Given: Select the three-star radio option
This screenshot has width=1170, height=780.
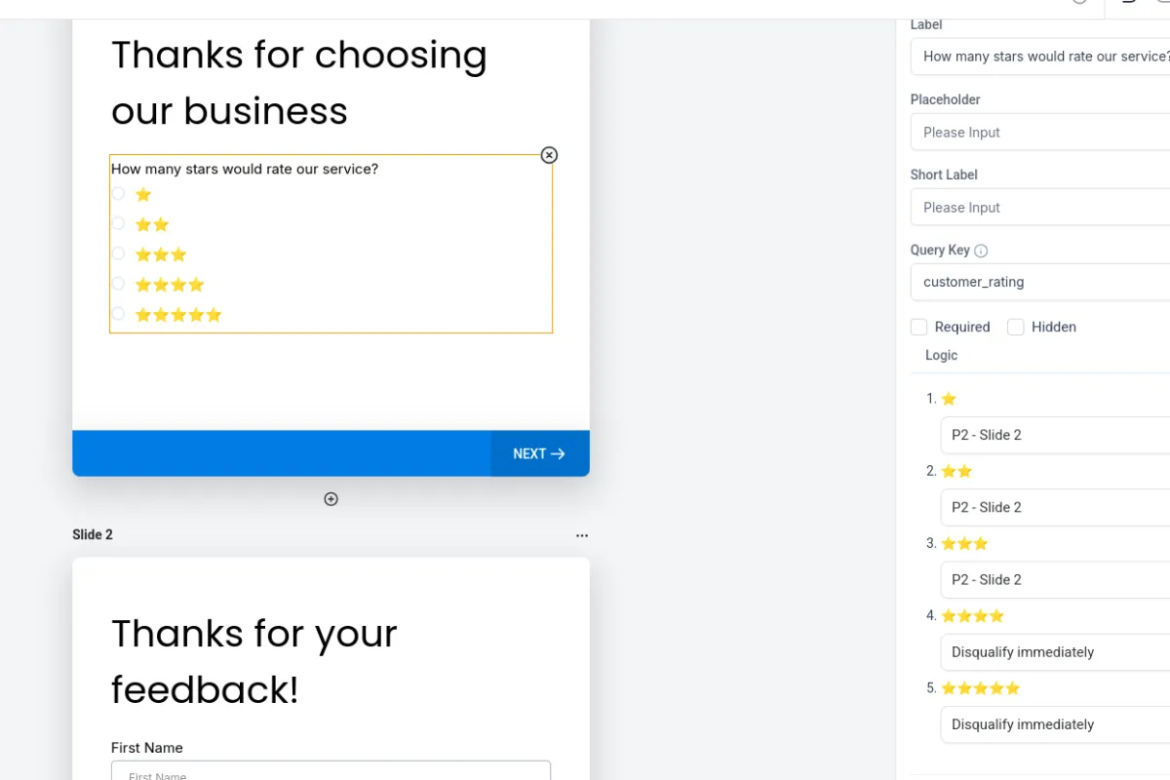Looking at the screenshot, I should [x=118, y=253].
